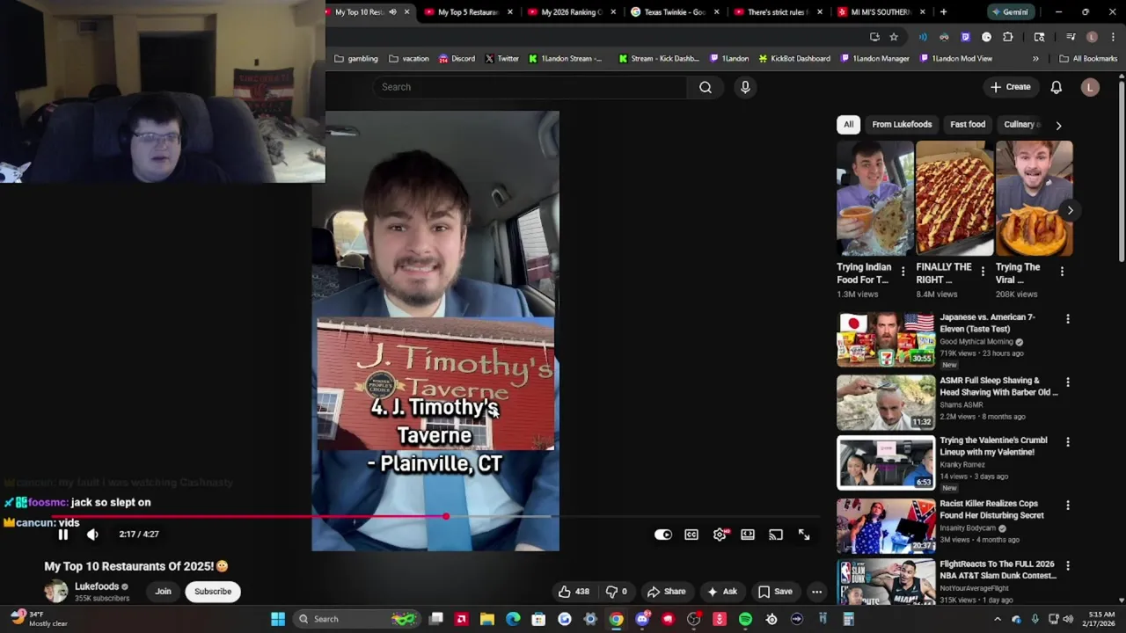Open the KickBot Dashboard bookmark
Screen dimensions: 1126x633
pos(793,59)
